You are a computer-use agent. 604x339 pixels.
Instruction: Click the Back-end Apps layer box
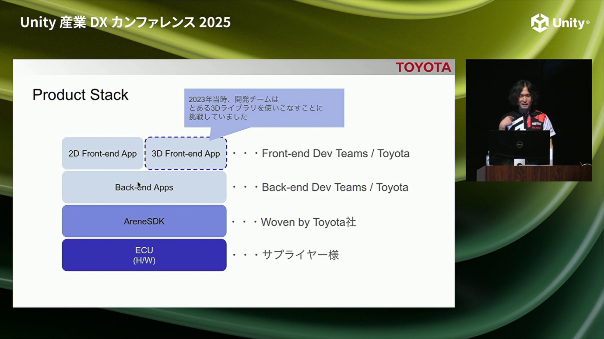coord(144,187)
